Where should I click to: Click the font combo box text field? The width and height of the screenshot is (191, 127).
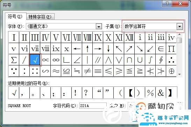[61, 26]
